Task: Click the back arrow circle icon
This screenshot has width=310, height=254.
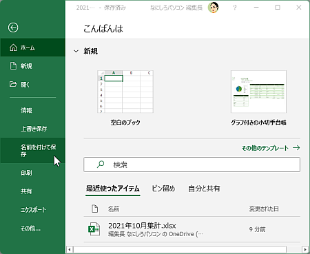Action: tap(13, 28)
